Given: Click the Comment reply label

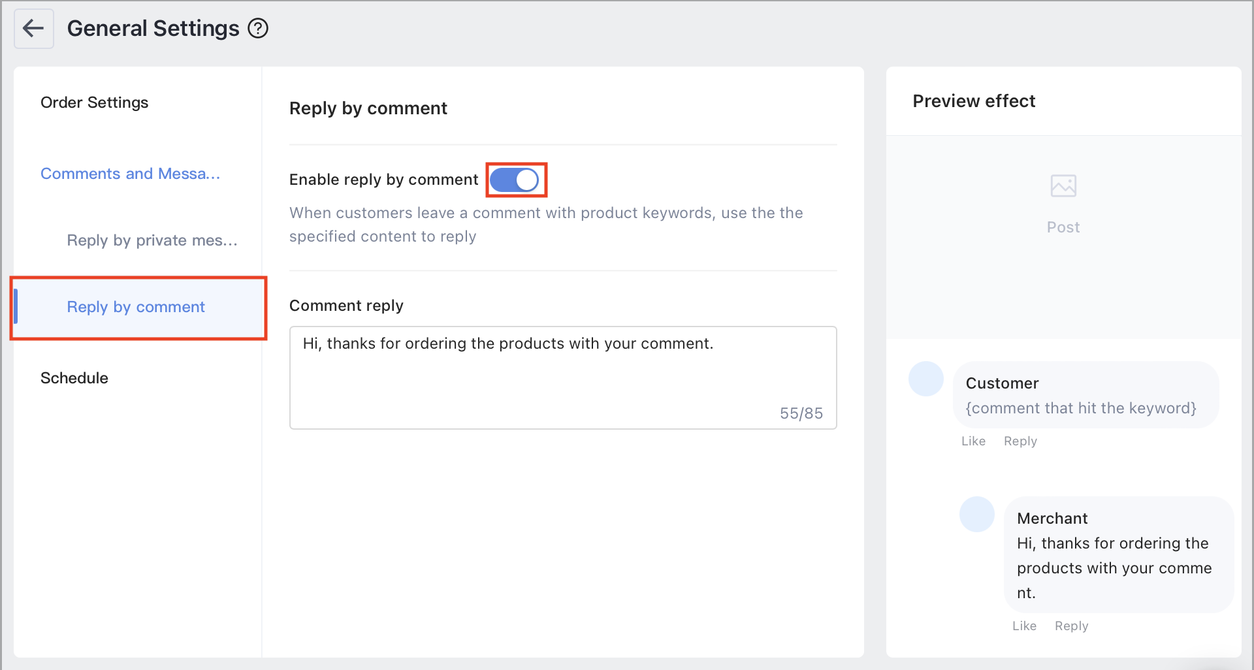Looking at the screenshot, I should pos(346,306).
